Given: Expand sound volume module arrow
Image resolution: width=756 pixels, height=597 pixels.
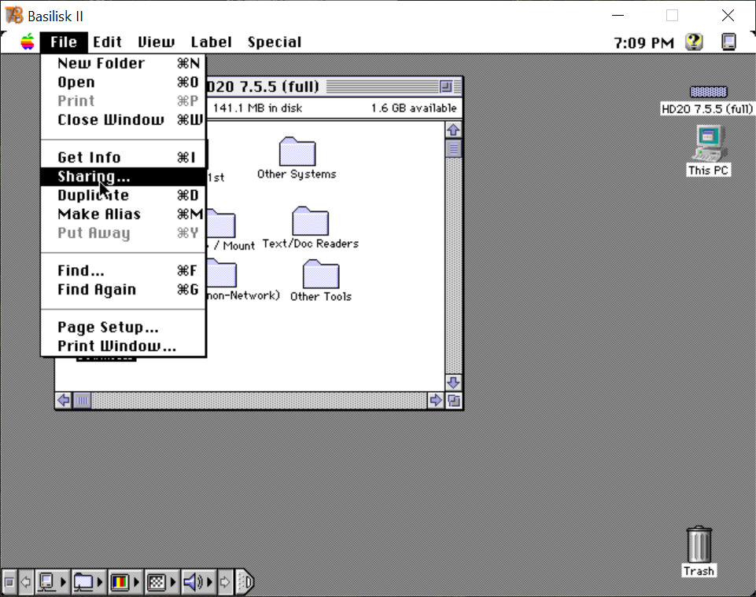Looking at the screenshot, I should pos(210,582).
